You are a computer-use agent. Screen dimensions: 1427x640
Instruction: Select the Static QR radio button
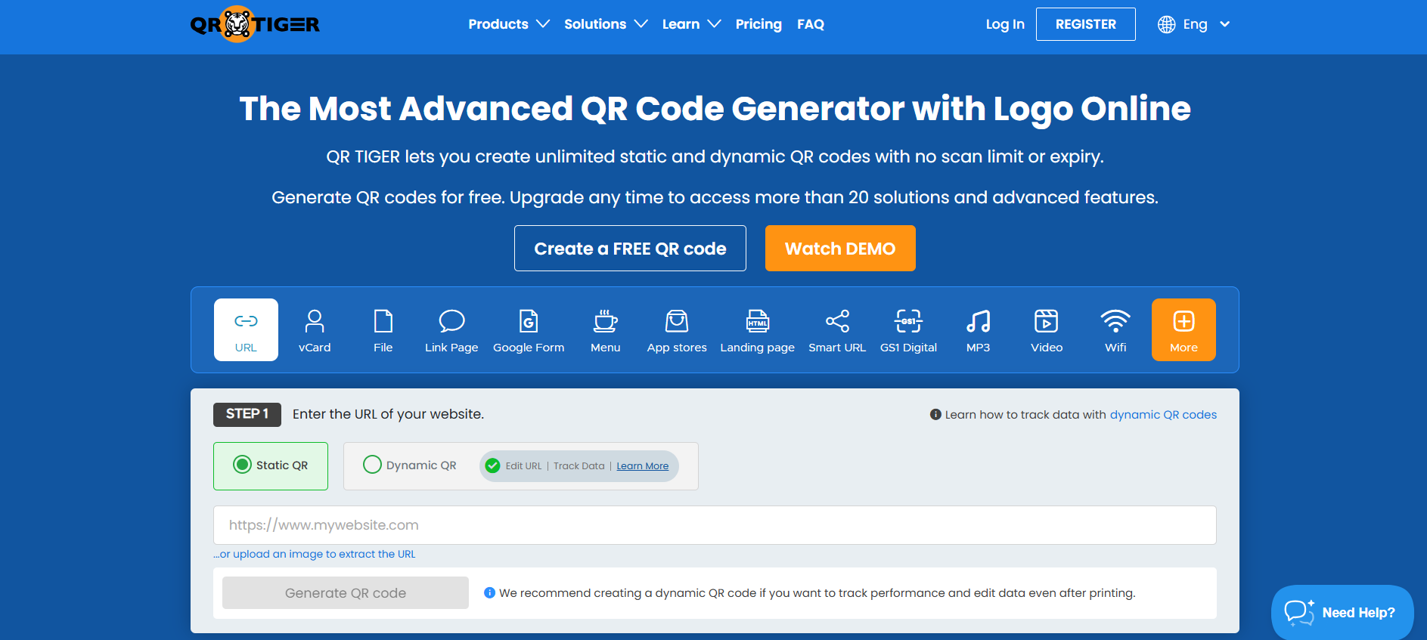pyautogui.click(x=242, y=465)
